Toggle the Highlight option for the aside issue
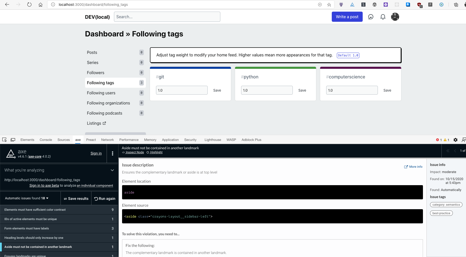466x257 pixels. [x=154, y=152]
